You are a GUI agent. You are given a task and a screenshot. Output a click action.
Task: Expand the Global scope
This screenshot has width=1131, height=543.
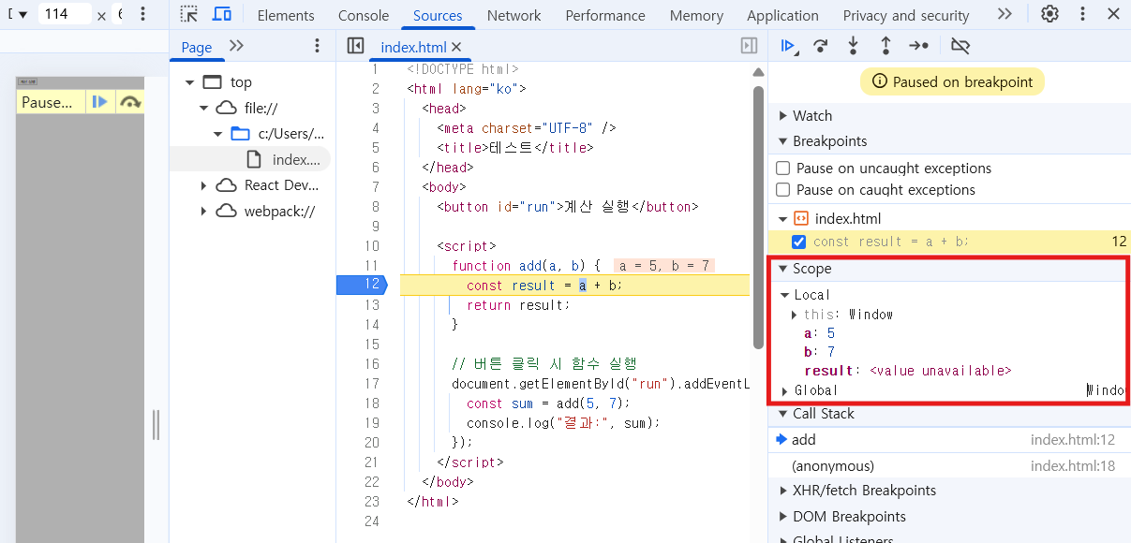785,390
